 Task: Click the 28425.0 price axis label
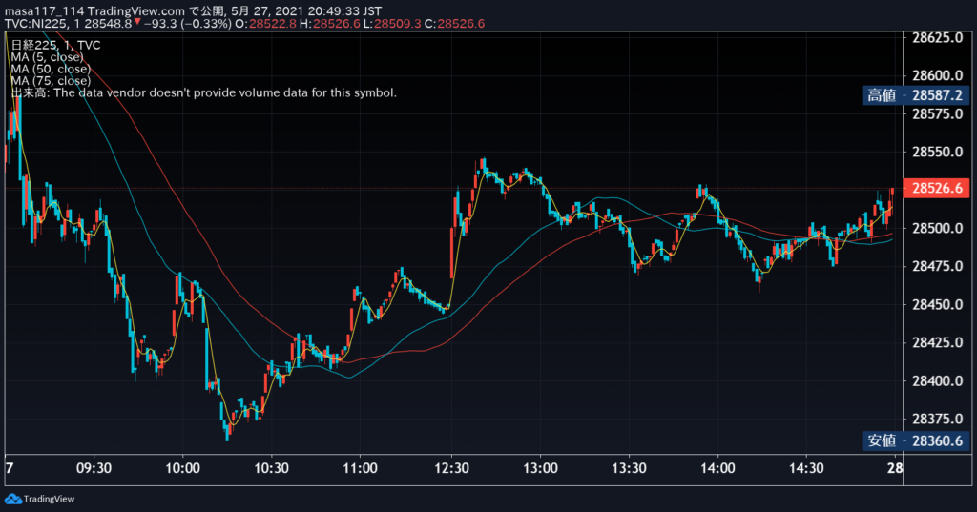click(x=937, y=342)
